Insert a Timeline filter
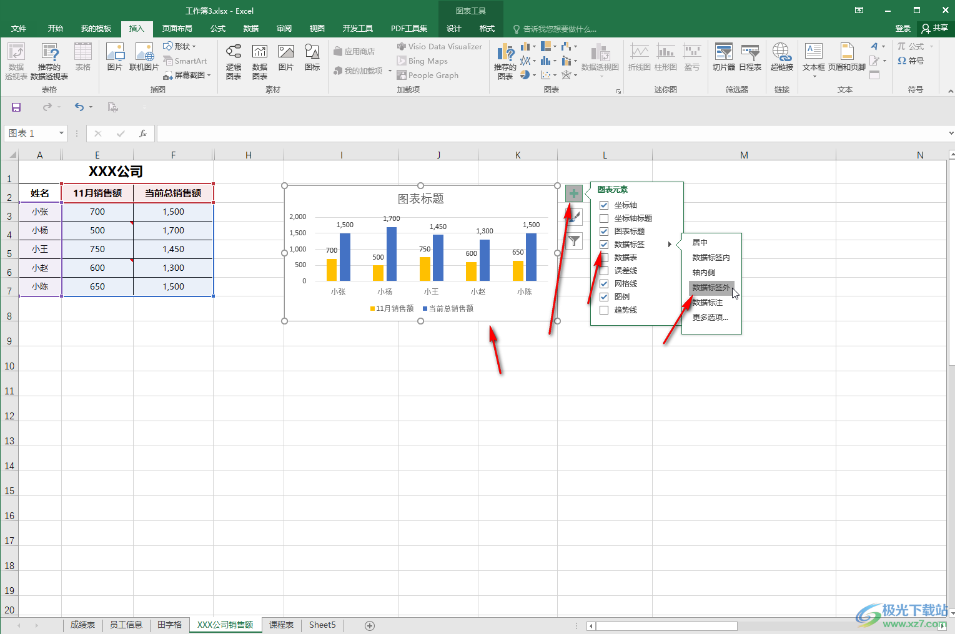955x634 pixels. coord(750,57)
